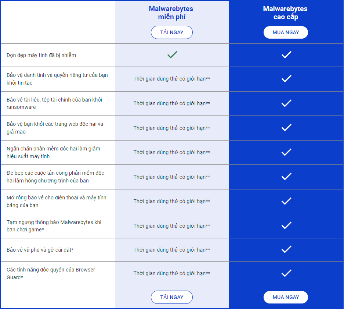
Task: Select the Malwarebytes miễn phí column heading
Action: pyautogui.click(x=171, y=13)
